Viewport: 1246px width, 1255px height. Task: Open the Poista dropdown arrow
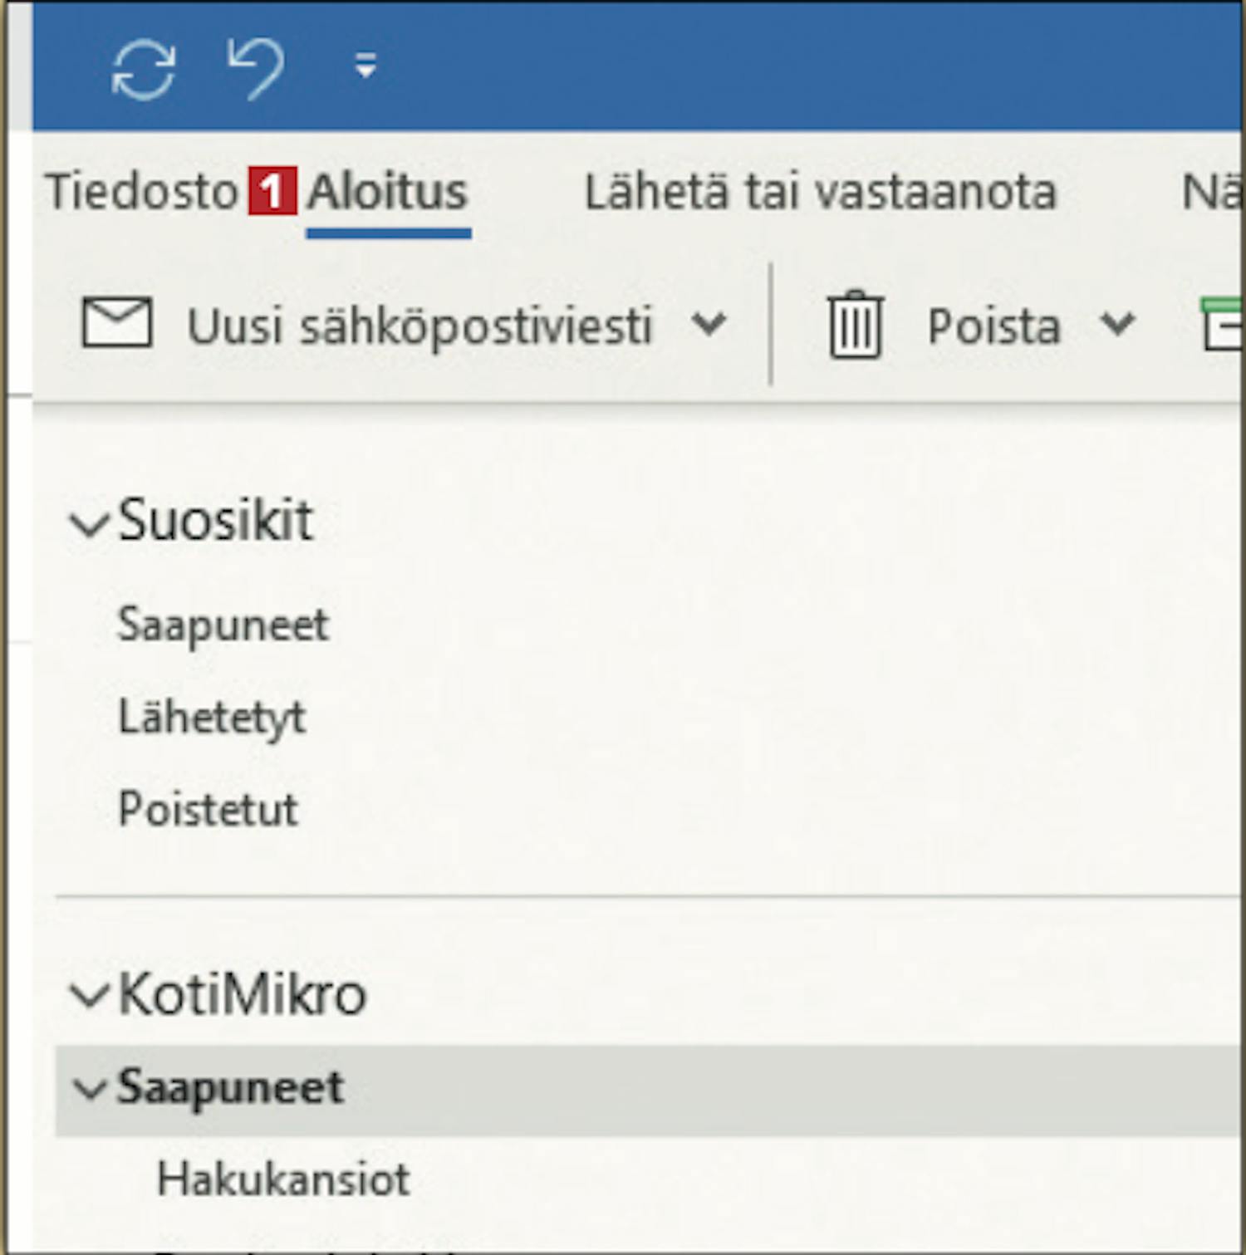[1117, 323]
